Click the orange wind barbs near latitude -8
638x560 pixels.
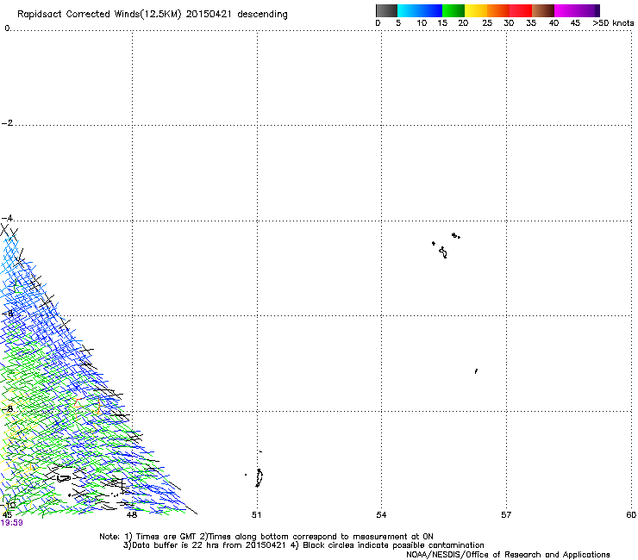tap(88, 407)
